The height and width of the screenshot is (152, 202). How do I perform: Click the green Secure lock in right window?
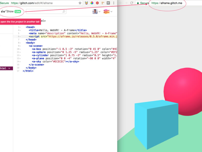(138, 3)
